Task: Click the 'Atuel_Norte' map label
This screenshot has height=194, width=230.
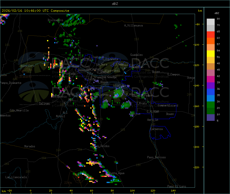Action: click(121, 86)
